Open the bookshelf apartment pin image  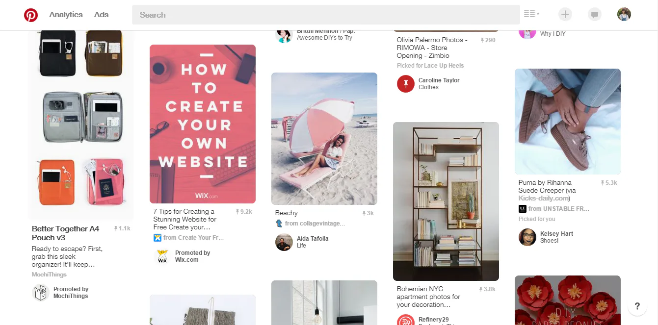[x=446, y=201]
